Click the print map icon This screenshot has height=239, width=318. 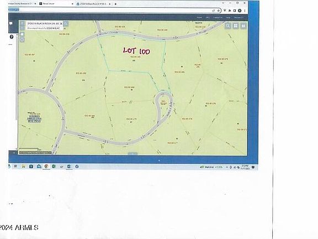pyautogui.click(x=243, y=26)
